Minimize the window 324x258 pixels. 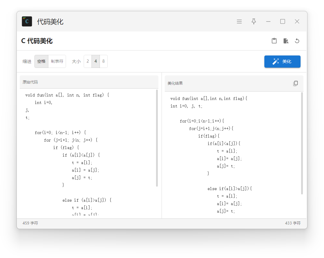coord(268,22)
